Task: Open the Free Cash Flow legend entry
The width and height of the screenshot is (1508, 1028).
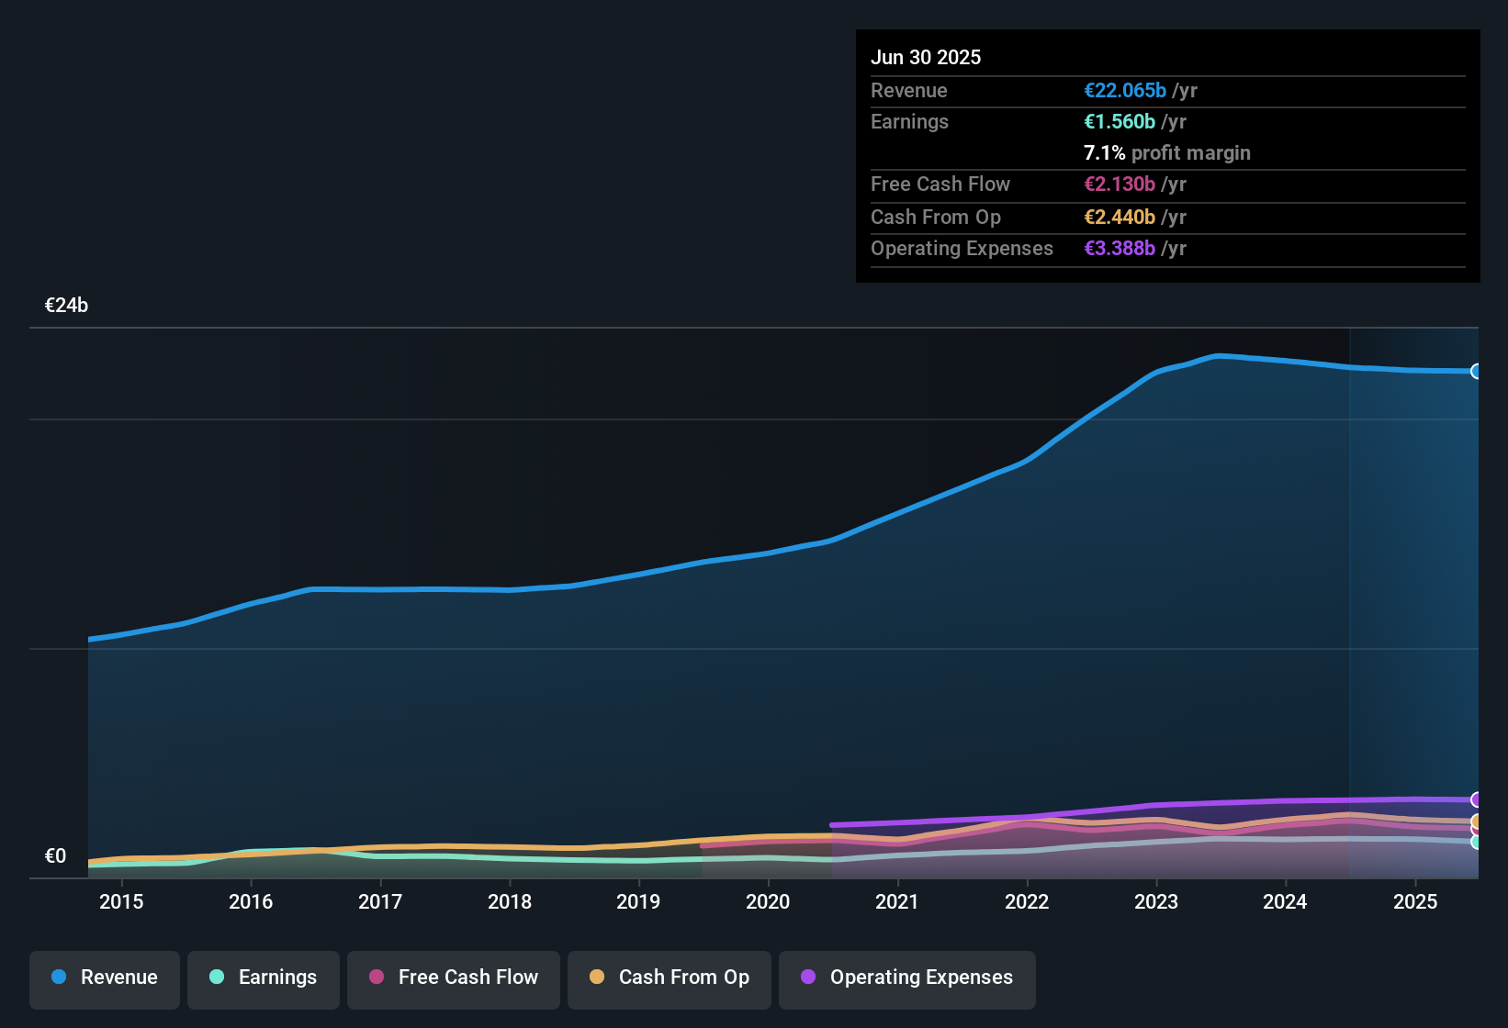Action: (x=453, y=978)
